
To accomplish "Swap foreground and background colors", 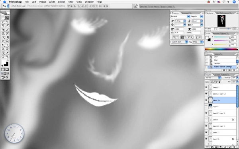I will (8, 60).
